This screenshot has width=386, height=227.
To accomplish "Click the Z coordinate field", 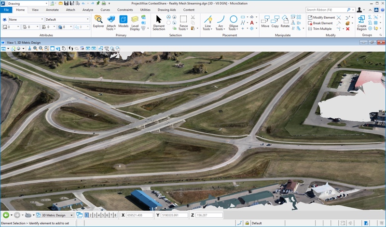I will pos(209,215).
